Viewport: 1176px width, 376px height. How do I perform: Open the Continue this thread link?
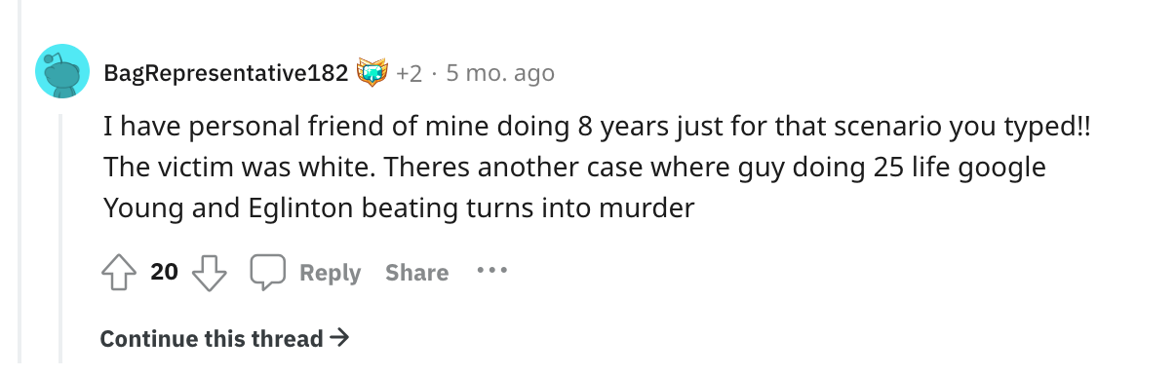point(224,339)
